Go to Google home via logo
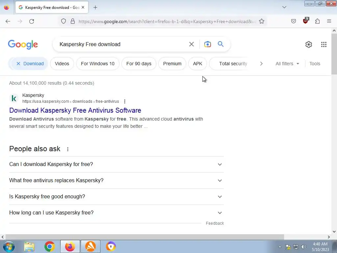This screenshot has height=253, width=337. (23, 44)
